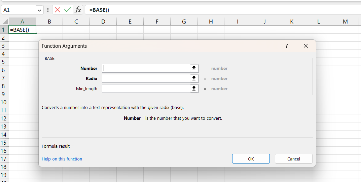Viewport: 361px width, 182px height.
Task: Click the Select All corner triangle
Action: 5,22
